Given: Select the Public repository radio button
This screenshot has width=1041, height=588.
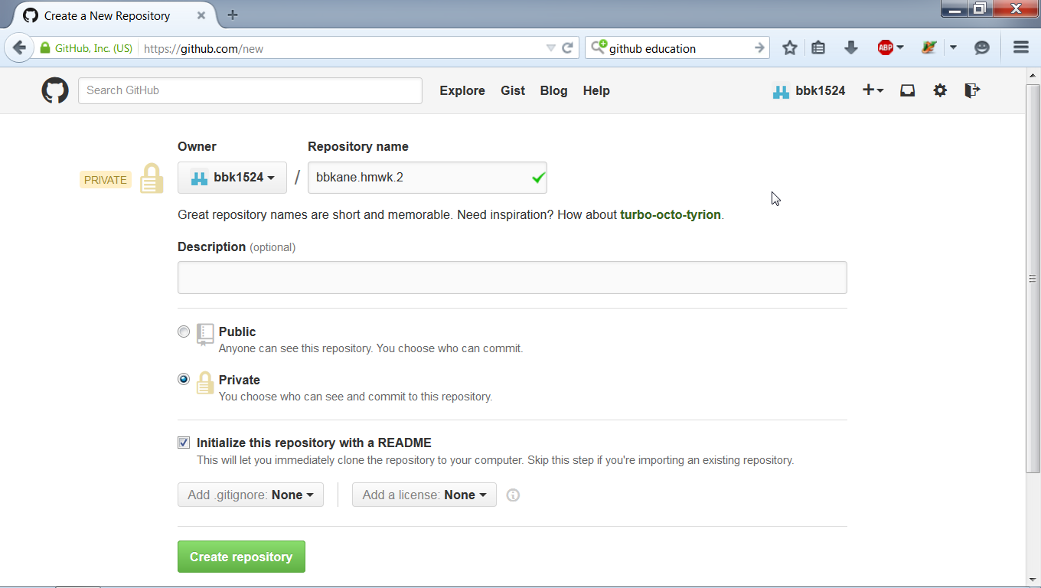Looking at the screenshot, I should 184,332.
